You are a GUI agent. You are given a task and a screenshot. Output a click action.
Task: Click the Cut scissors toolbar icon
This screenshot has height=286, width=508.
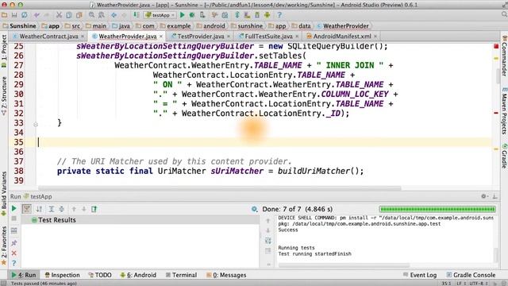pos(59,15)
